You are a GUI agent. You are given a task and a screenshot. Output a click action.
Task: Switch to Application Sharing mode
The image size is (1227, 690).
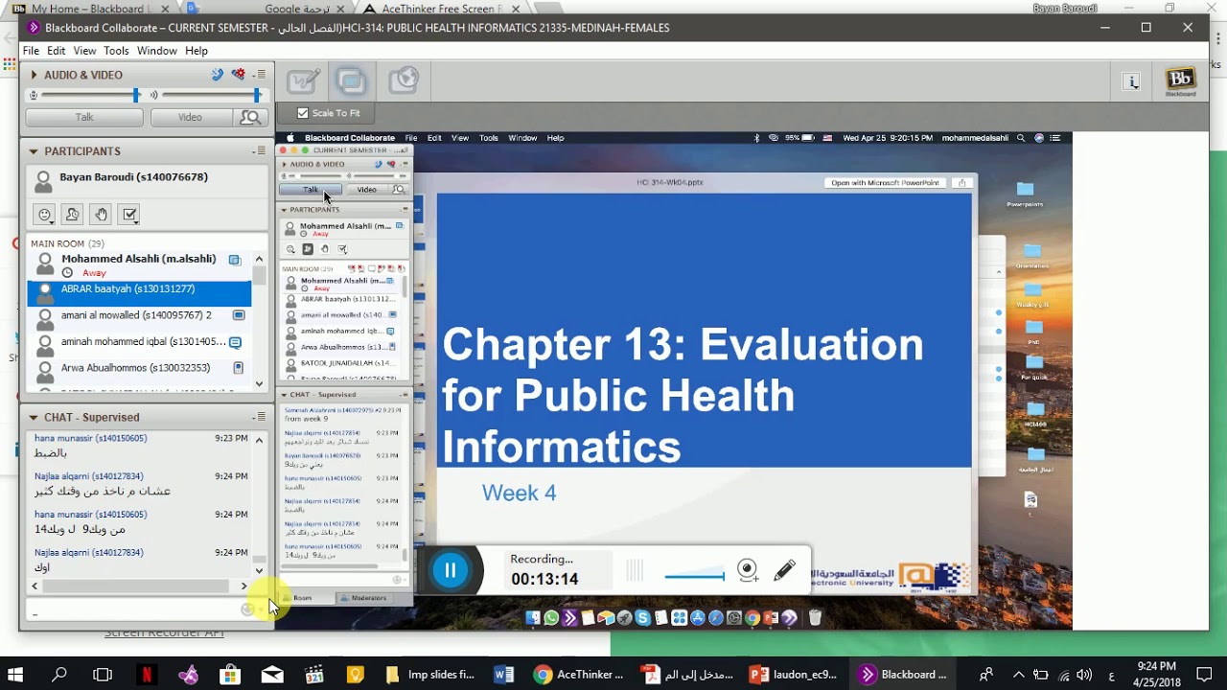click(352, 81)
